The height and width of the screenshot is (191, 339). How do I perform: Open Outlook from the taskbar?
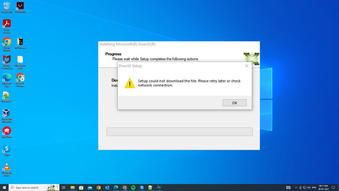(x=107, y=188)
